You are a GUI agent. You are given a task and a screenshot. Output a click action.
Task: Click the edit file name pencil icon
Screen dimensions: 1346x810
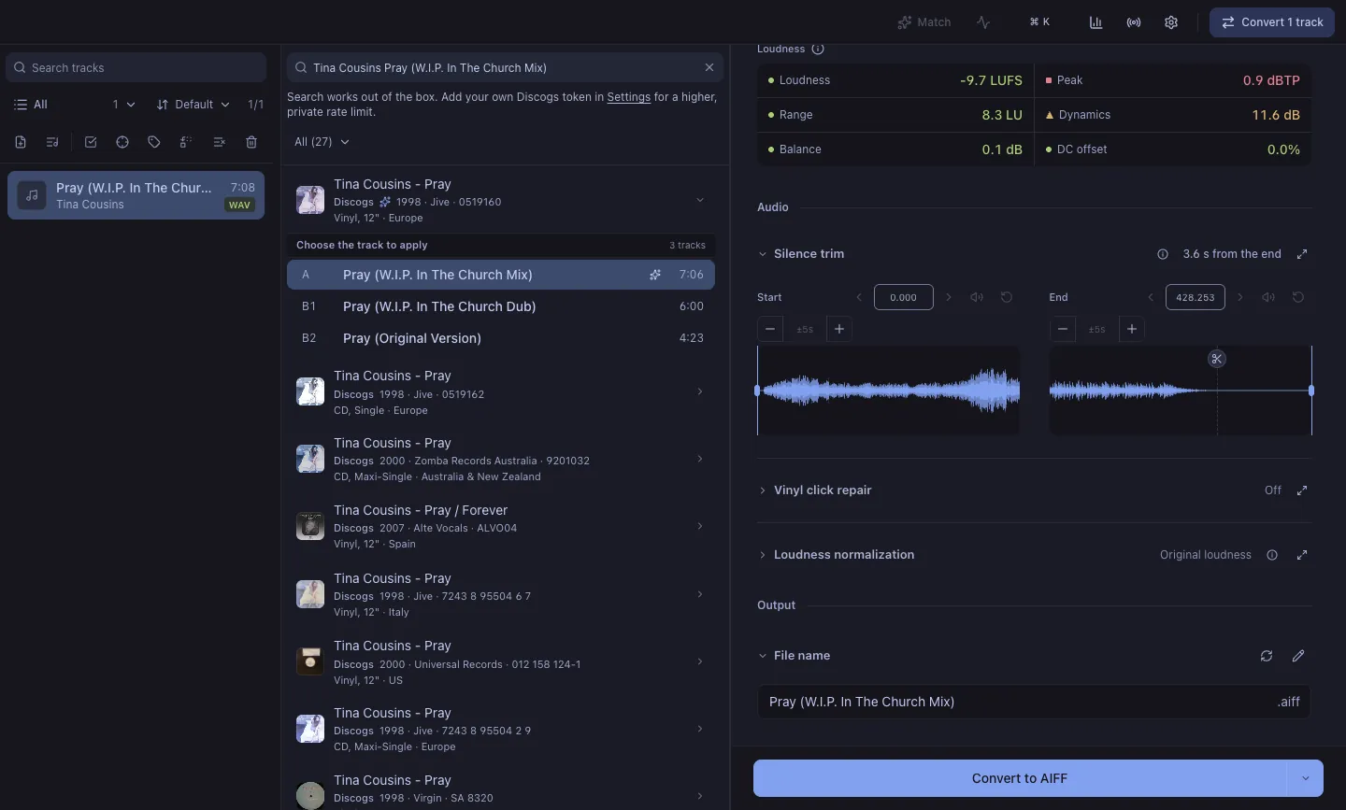tap(1298, 656)
